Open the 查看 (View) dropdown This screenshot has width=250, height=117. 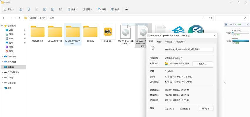point(87,10)
